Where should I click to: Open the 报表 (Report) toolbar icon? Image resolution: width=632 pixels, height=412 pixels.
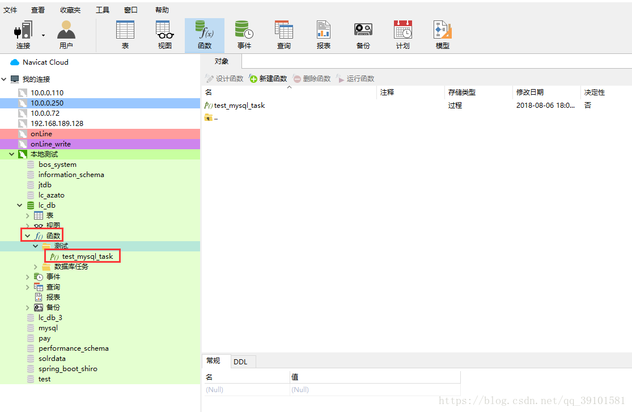click(x=323, y=35)
